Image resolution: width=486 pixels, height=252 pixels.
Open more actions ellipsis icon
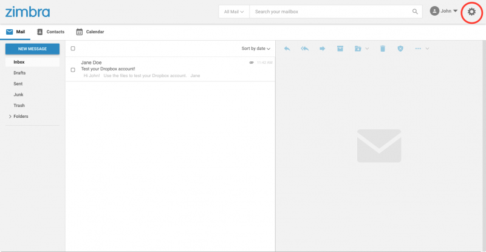coord(418,49)
